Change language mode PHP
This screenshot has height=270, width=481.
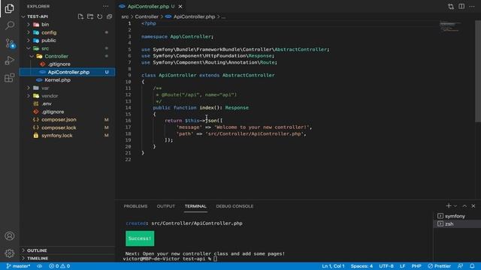click(x=416, y=266)
